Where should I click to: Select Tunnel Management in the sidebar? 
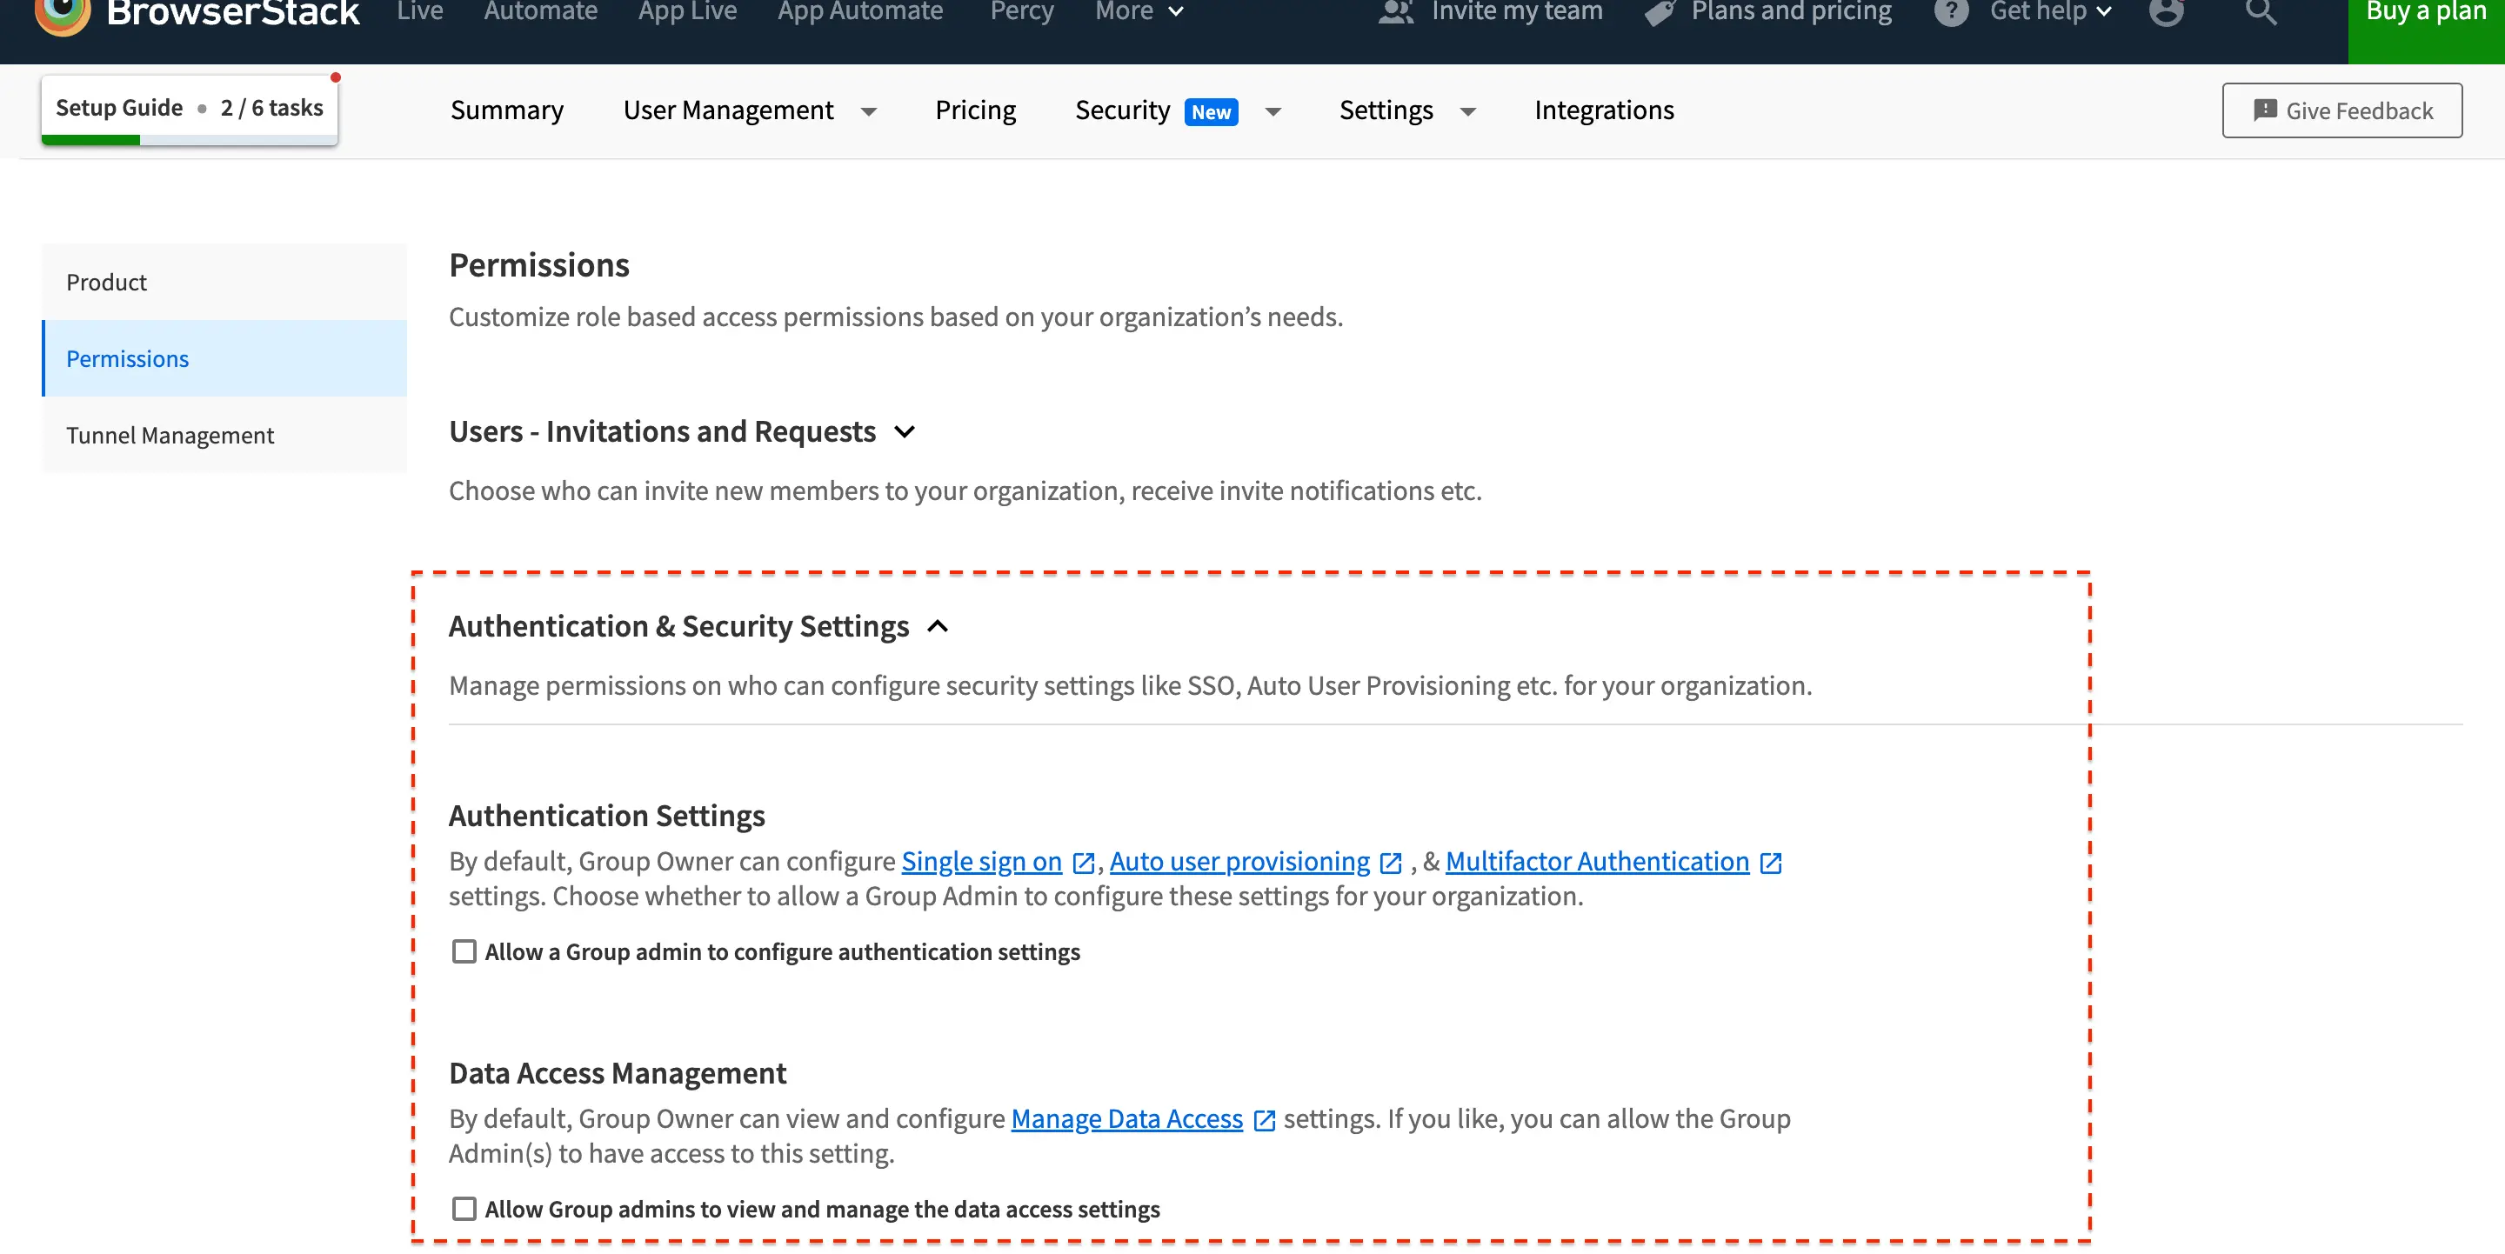point(170,436)
